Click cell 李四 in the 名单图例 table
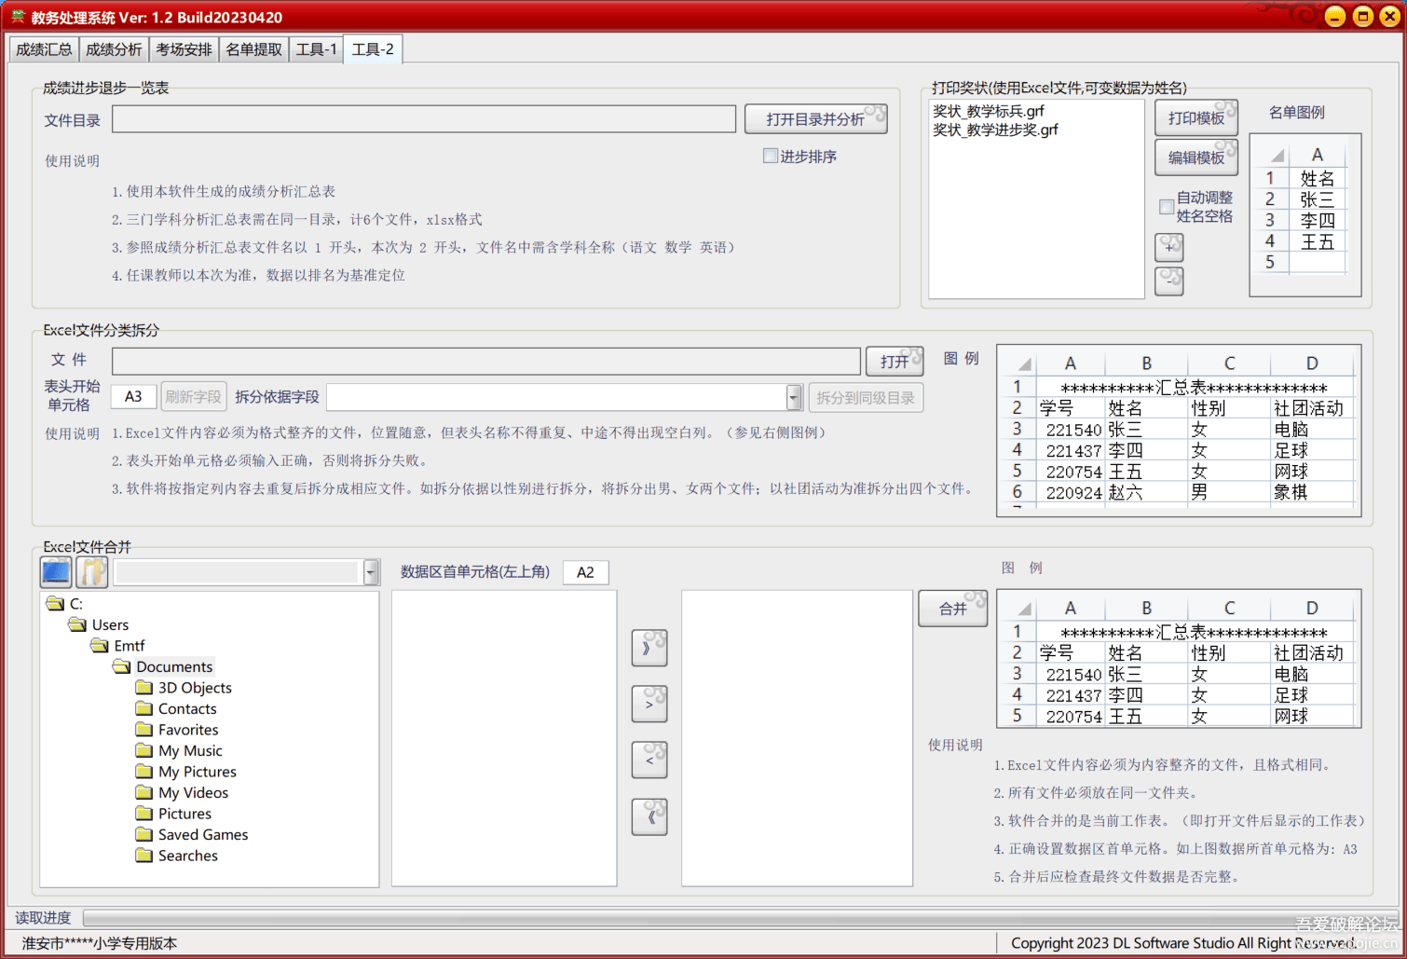 [x=1318, y=221]
